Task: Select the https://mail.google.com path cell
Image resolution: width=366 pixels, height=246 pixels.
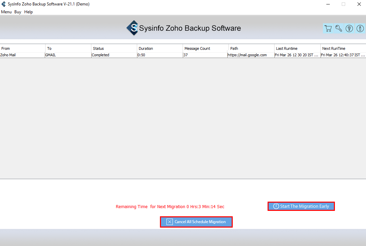Action: (x=251, y=55)
